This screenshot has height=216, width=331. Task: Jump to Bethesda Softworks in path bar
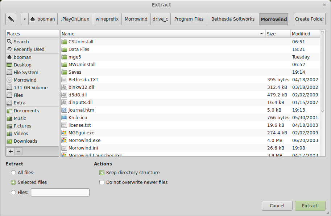(x=233, y=19)
